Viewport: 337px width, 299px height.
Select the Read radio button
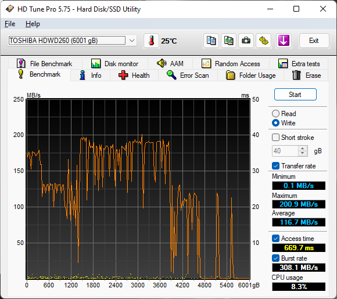275,114
